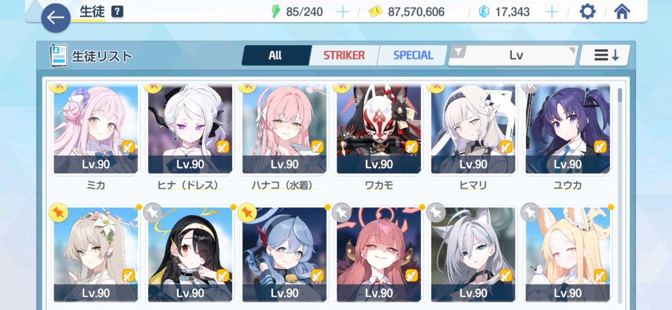
Task: Toggle sort order with the arrow button
Action: [x=605, y=55]
